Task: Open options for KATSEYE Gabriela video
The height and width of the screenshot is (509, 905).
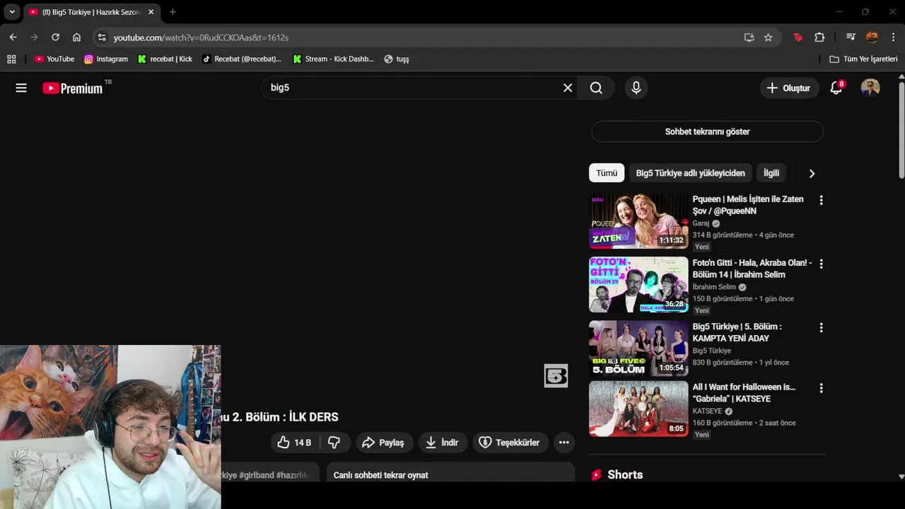Action: pyautogui.click(x=821, y=388)
